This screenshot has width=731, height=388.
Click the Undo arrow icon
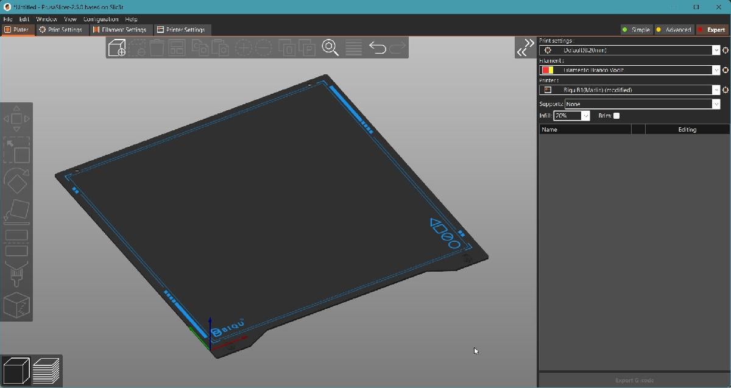point(378,48)
